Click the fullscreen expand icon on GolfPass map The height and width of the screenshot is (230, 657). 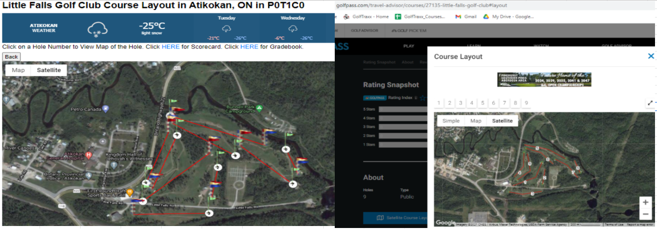[650, 103]
